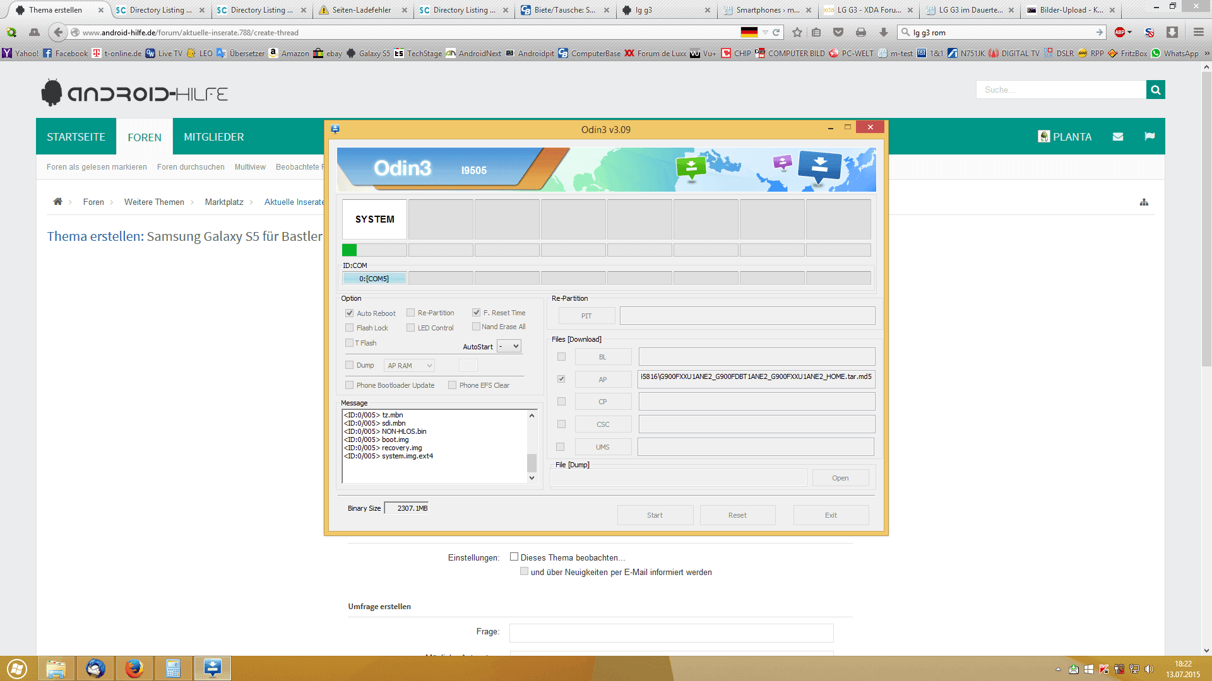Open the Firefox hamburger menu icon
The height and width of the screenshot is (681, 1212).
(1199, 33)
